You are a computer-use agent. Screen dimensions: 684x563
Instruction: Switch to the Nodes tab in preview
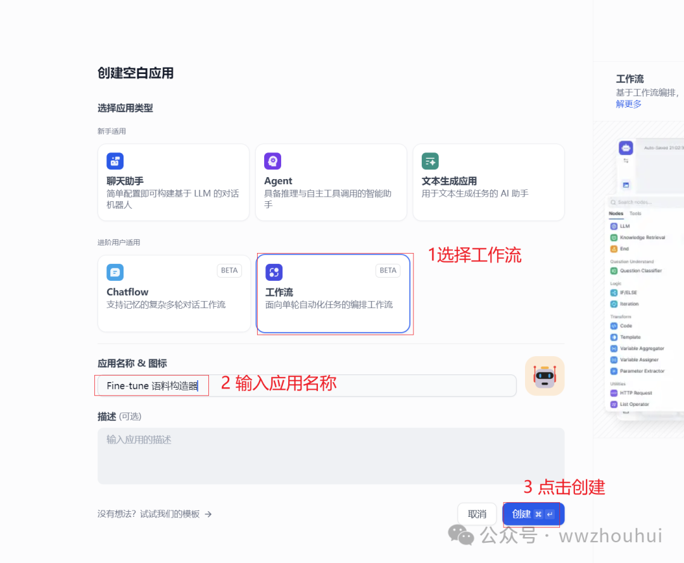tap(616, 214)
